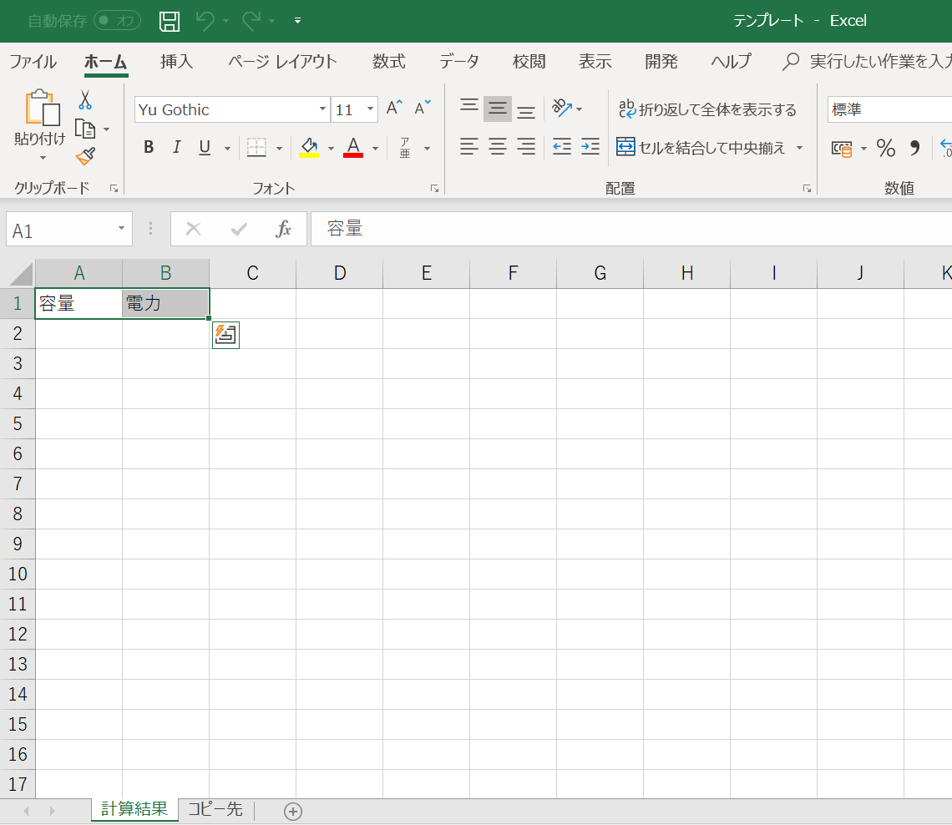Add a new sheet with plus icon
This screenshot has height=825, width=952.
293,812
